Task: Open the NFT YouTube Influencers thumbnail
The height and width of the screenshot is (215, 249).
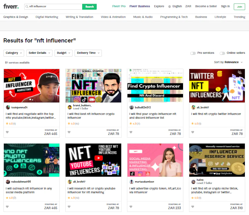Action: click(93, 160)
